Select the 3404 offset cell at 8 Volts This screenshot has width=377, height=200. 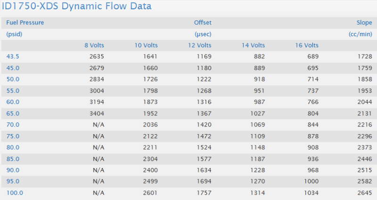97,113
